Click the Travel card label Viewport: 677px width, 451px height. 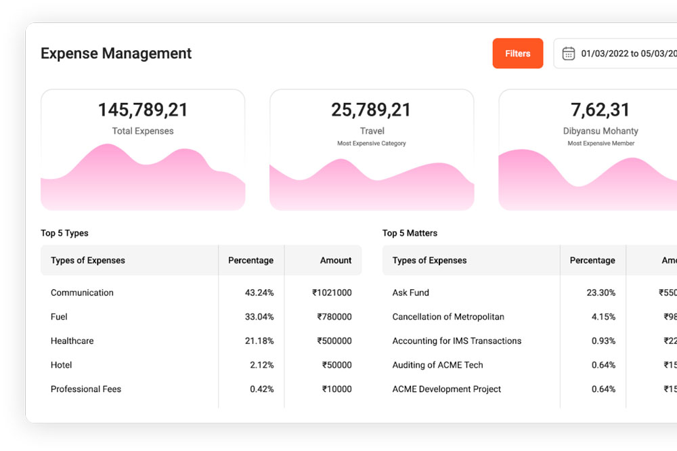pyautogui.click(x=372, y=131)
